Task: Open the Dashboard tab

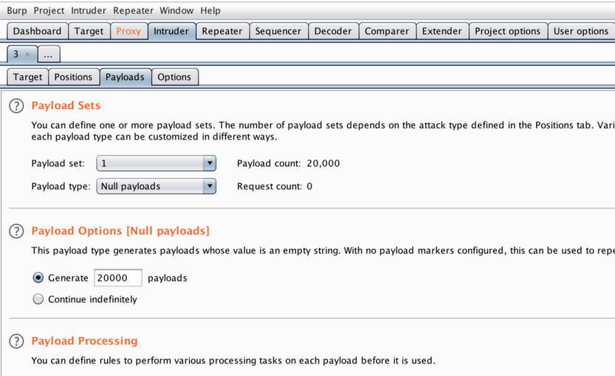Action: point(37,31)
